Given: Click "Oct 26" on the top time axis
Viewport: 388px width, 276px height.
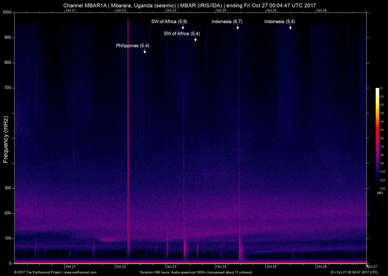Looking at the screenshot, I should [x=322, y=11].
